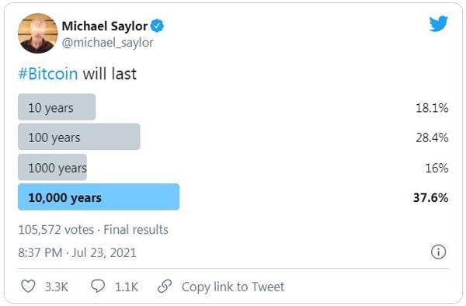466x306 pixels.
Task: Click Copy link to Tweet
Action: (x=233, y=287)
